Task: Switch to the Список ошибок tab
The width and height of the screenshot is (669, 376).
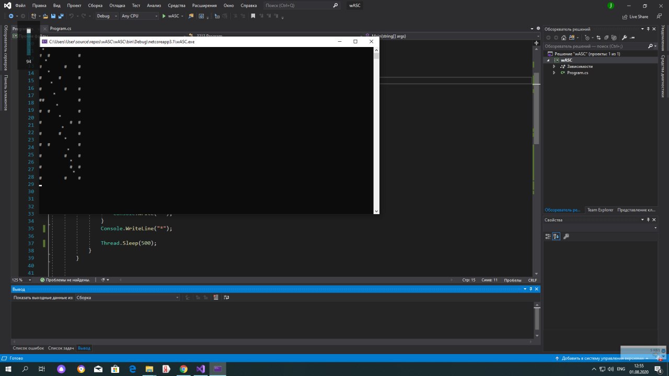Action: 28,348
